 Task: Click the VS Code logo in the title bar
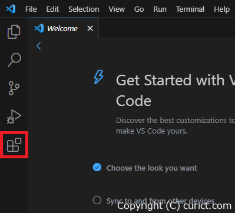pyautogui.click(x=11, y=9)
